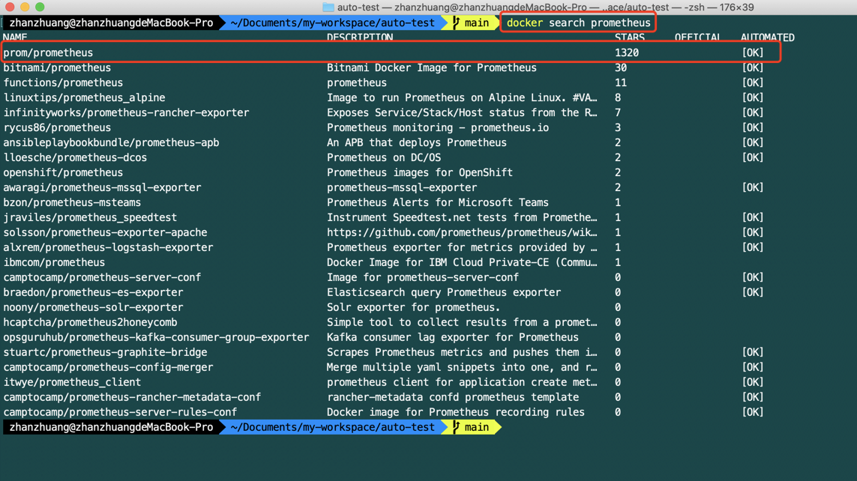The height and width of the screenshot is (481, 857).
Task: Click 'camptocamp/prometheus-server-rules-conf' name
Action: click(x=120, y=412)
